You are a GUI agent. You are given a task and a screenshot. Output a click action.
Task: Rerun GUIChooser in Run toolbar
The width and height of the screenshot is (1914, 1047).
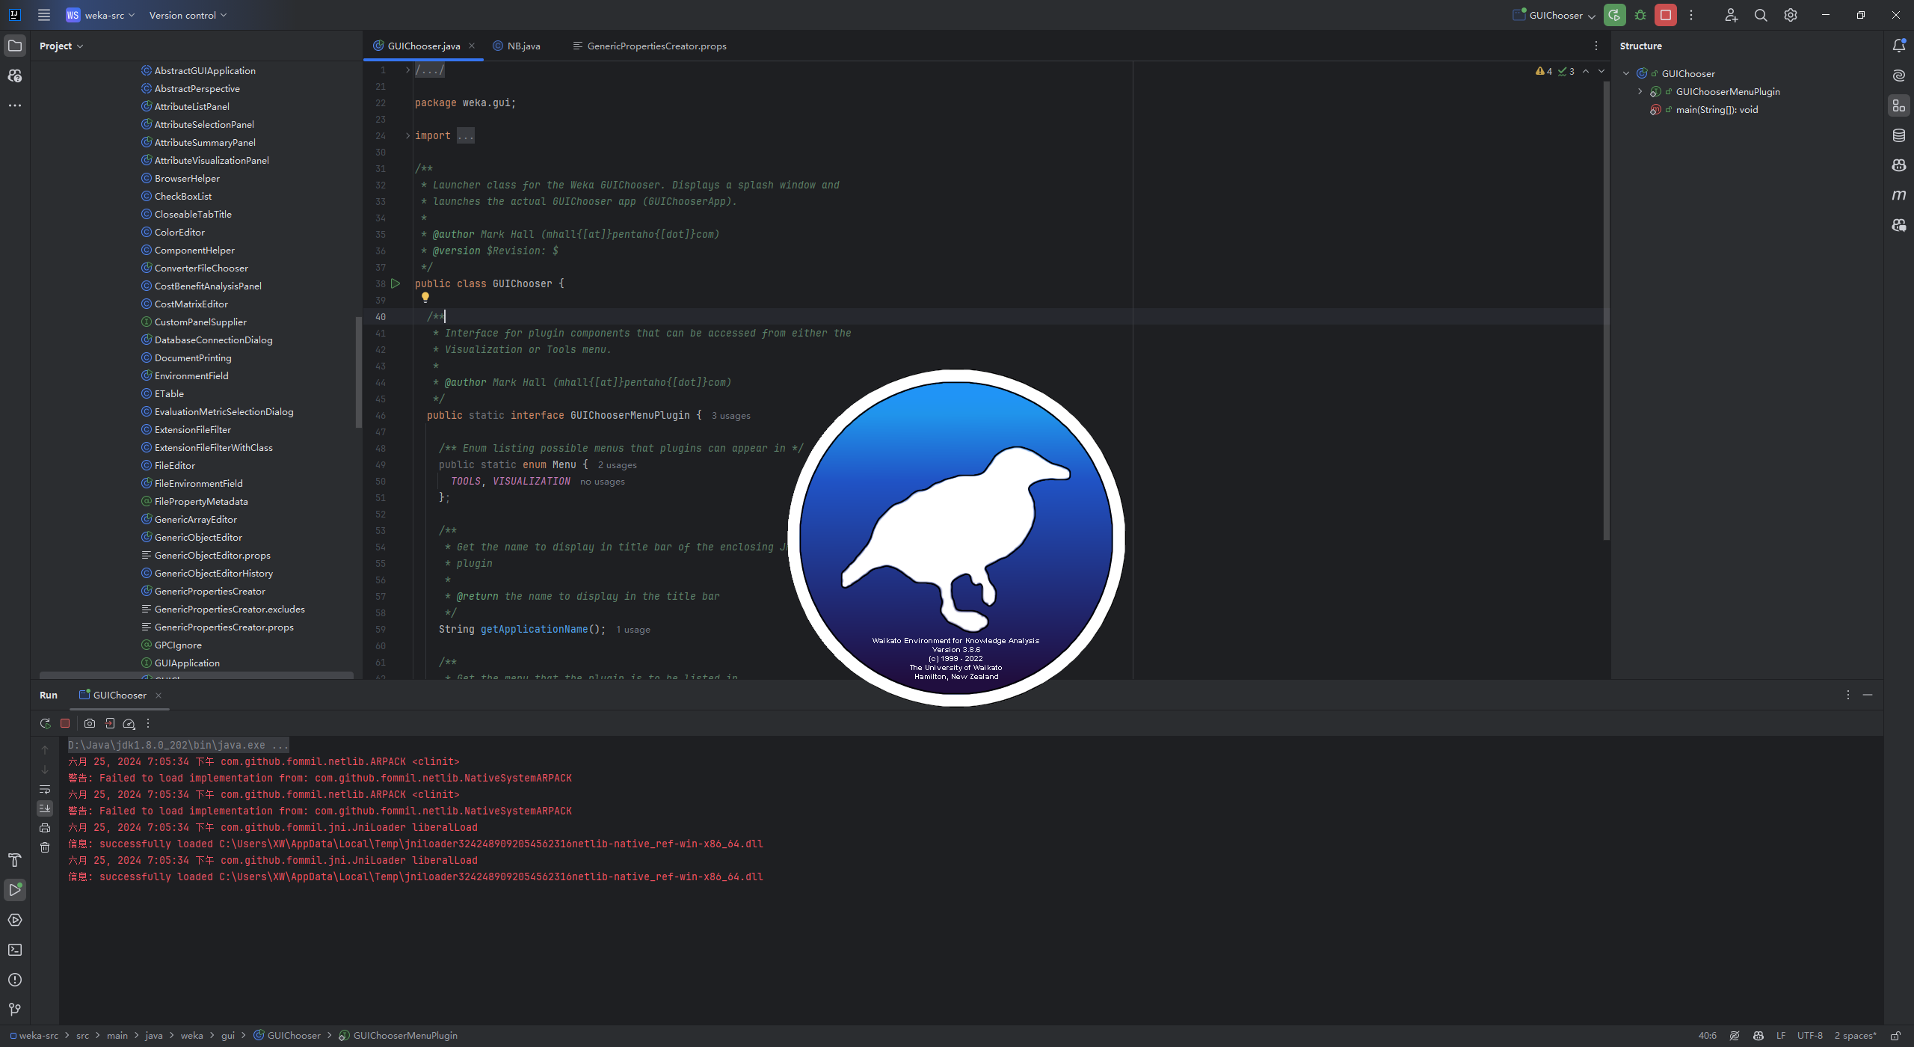click(46, 723)
